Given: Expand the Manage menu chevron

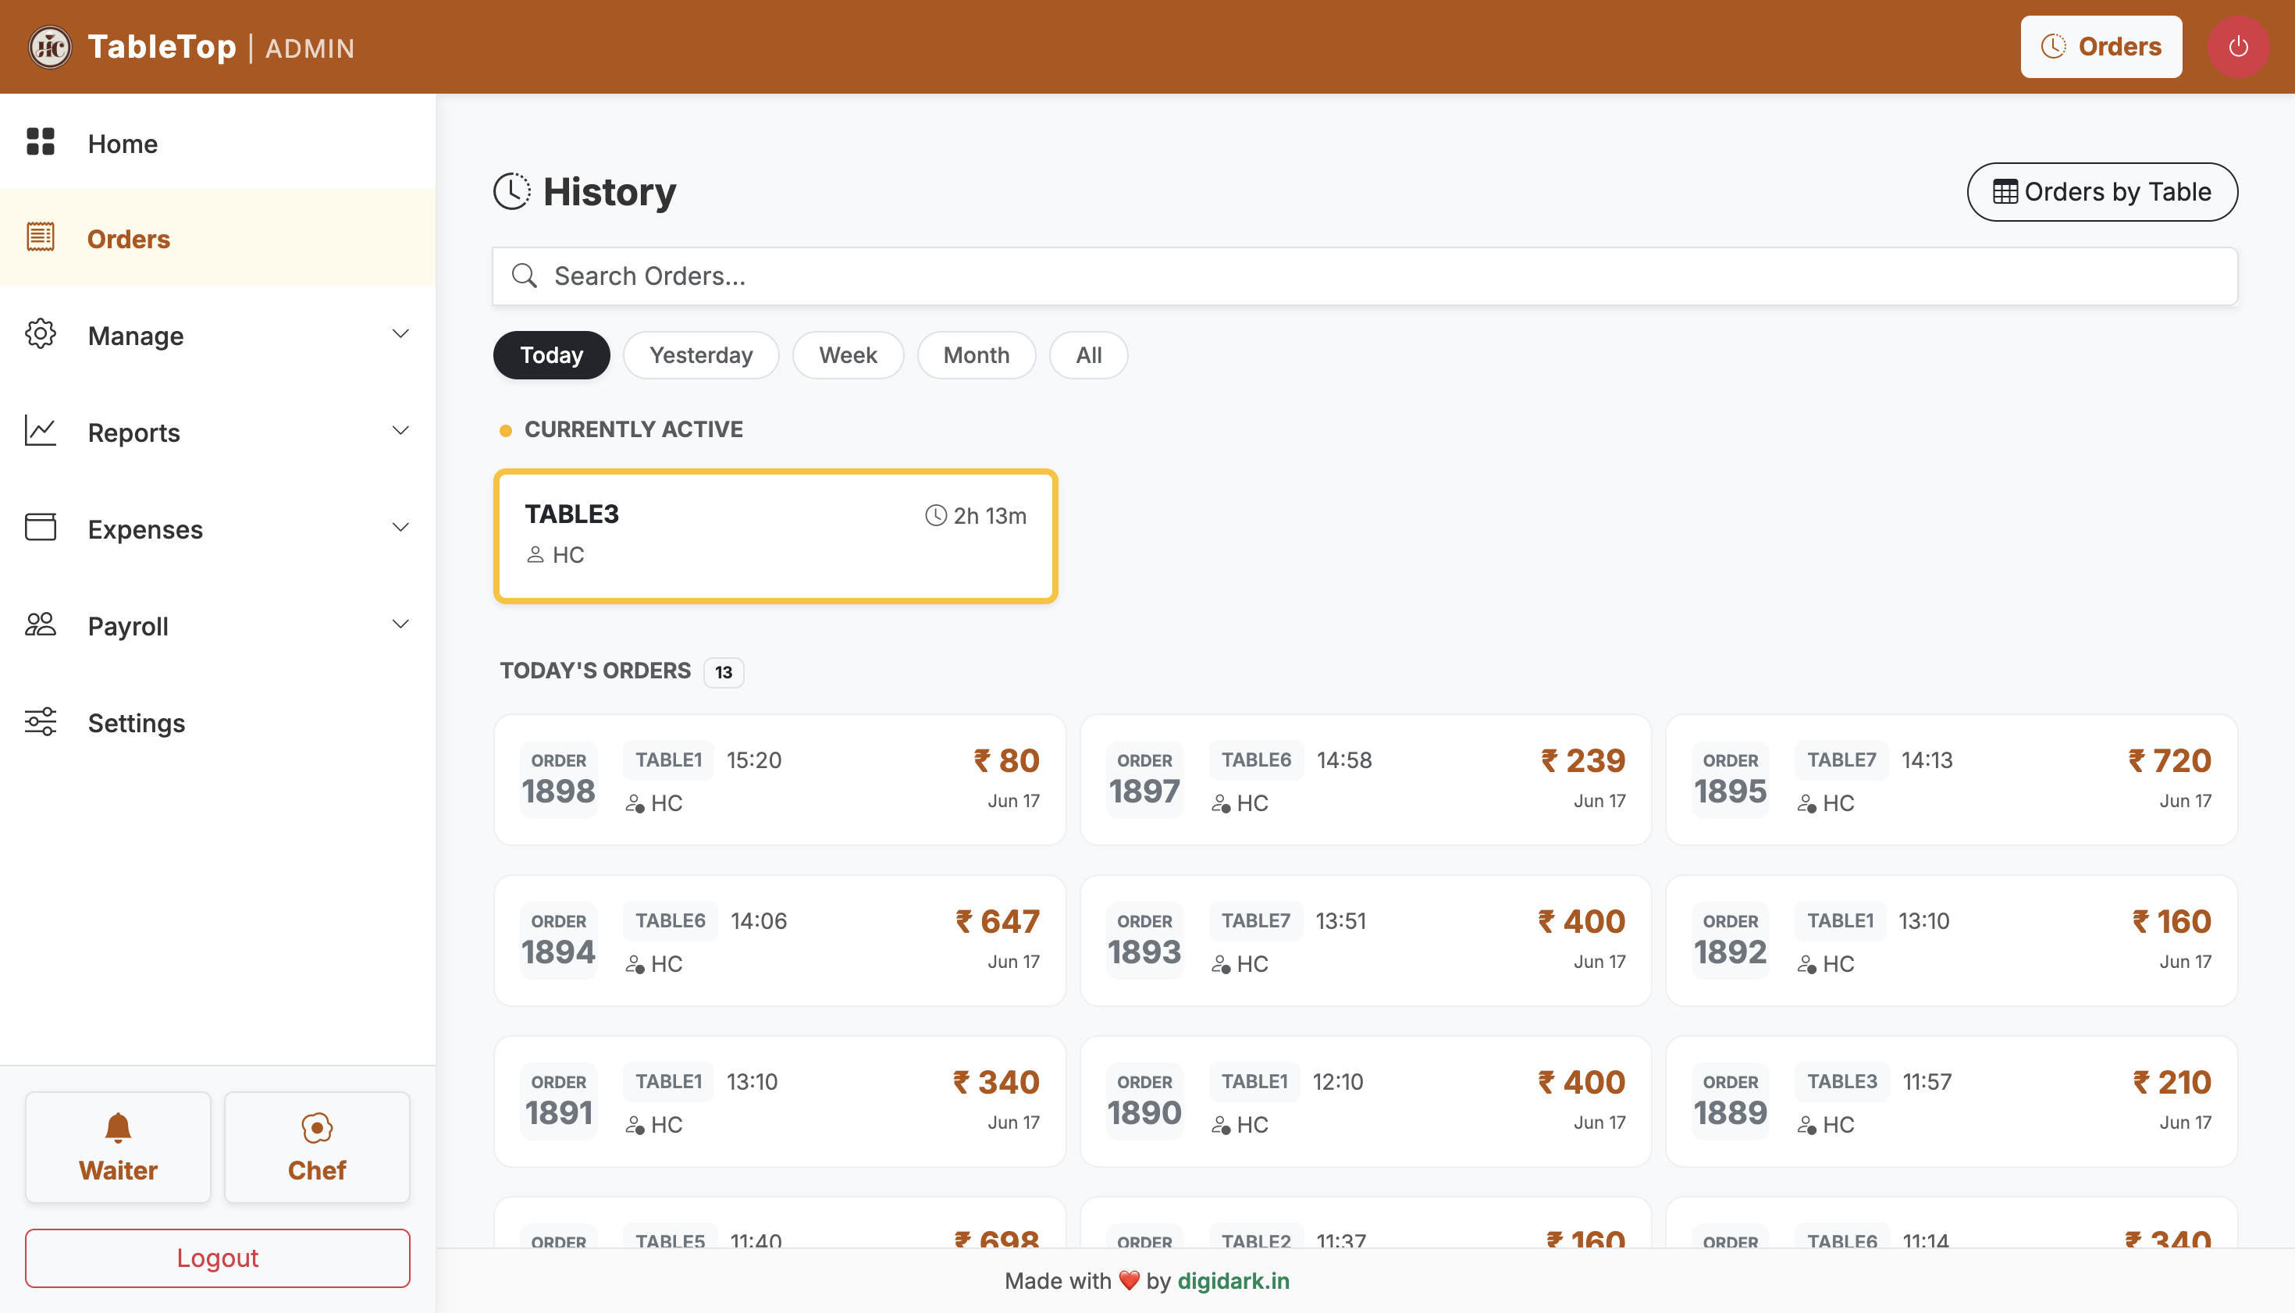Looking at the screenshot, I should point(400,333).
